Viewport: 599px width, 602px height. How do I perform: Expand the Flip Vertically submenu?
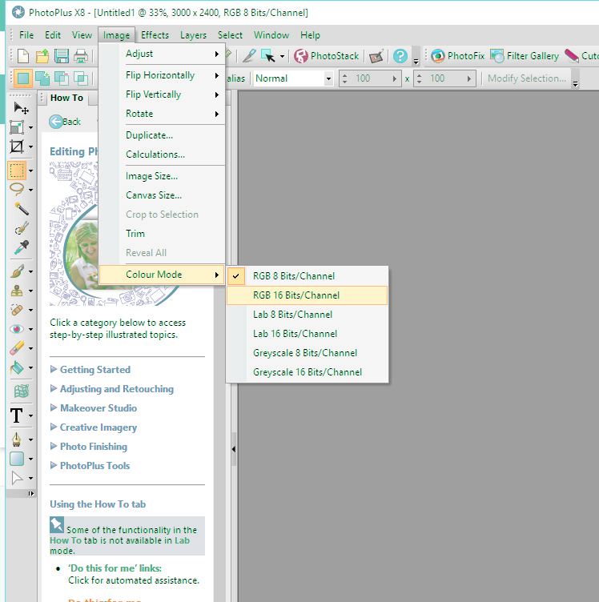[x=162, y=94]
